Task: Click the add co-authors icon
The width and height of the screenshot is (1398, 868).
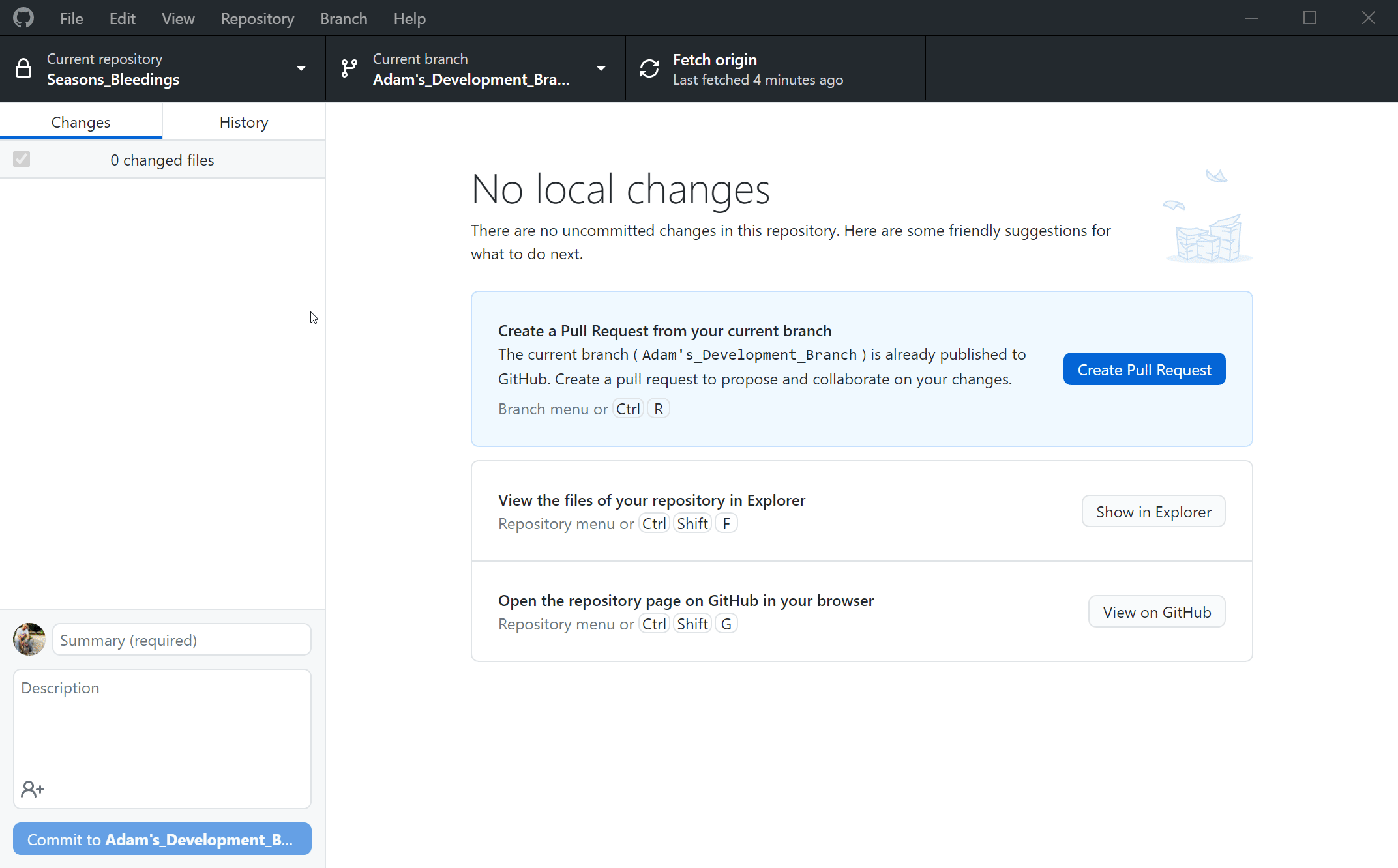Action: (x=32, y=789)
